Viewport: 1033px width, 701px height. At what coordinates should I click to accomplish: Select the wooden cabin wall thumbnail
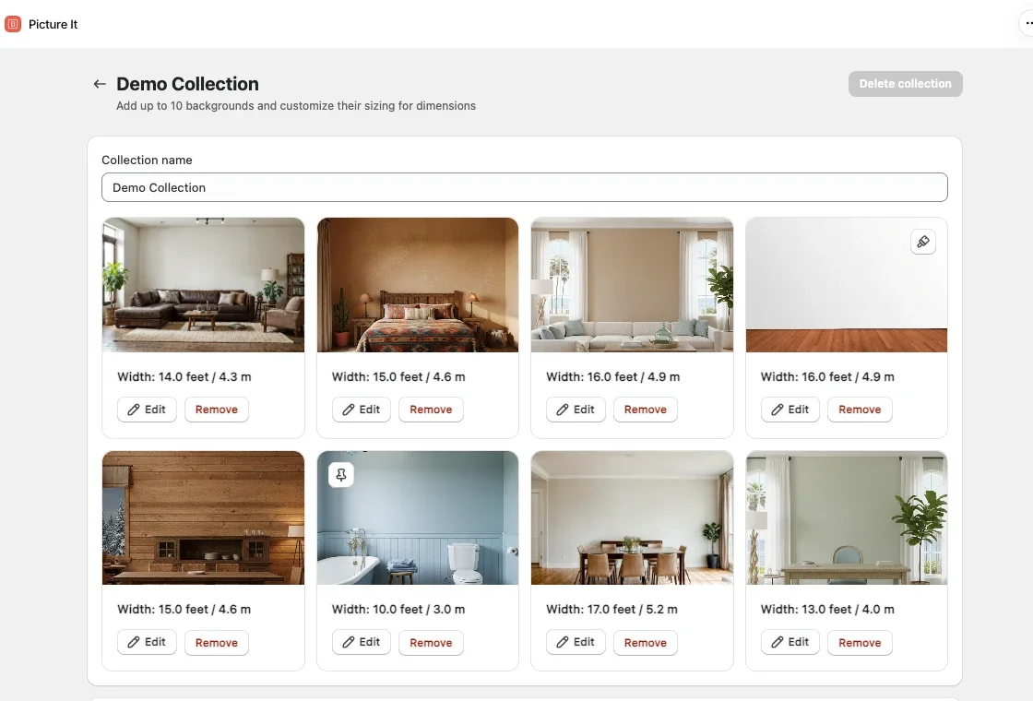[204, 517]
